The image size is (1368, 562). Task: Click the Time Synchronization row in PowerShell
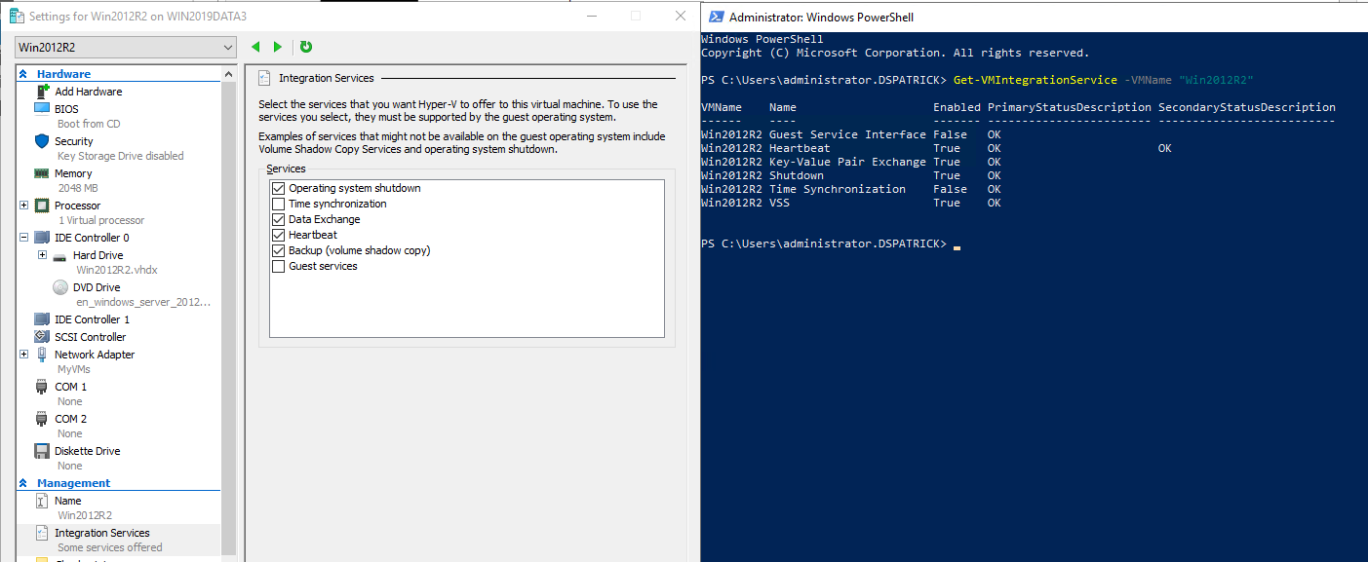tap(851, 189)
